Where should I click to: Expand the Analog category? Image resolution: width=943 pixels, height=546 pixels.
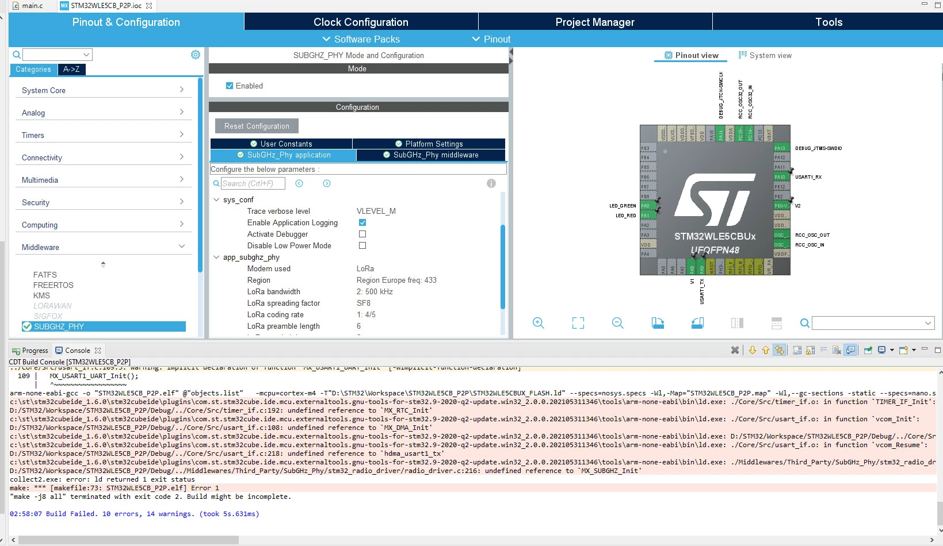pos(104,113)
